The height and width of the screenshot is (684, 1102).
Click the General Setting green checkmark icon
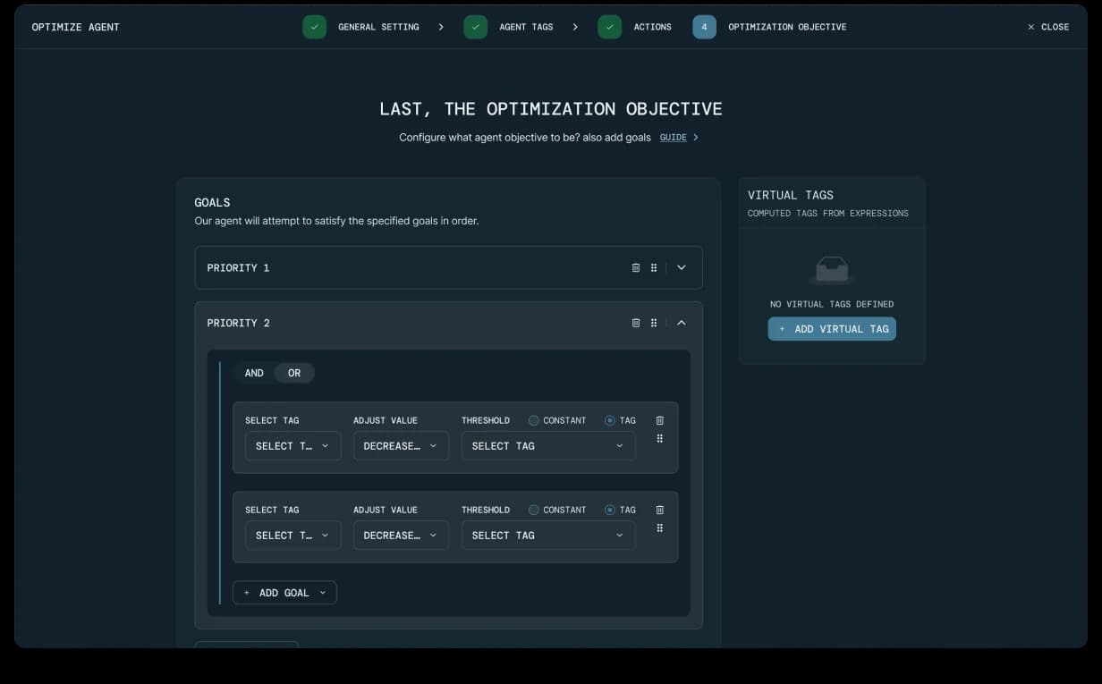click(x=314, y=27)
